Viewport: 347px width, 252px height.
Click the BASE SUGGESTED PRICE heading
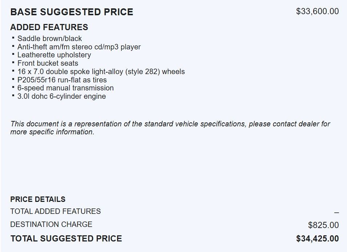pyautogui.click(x=72, y=12)
